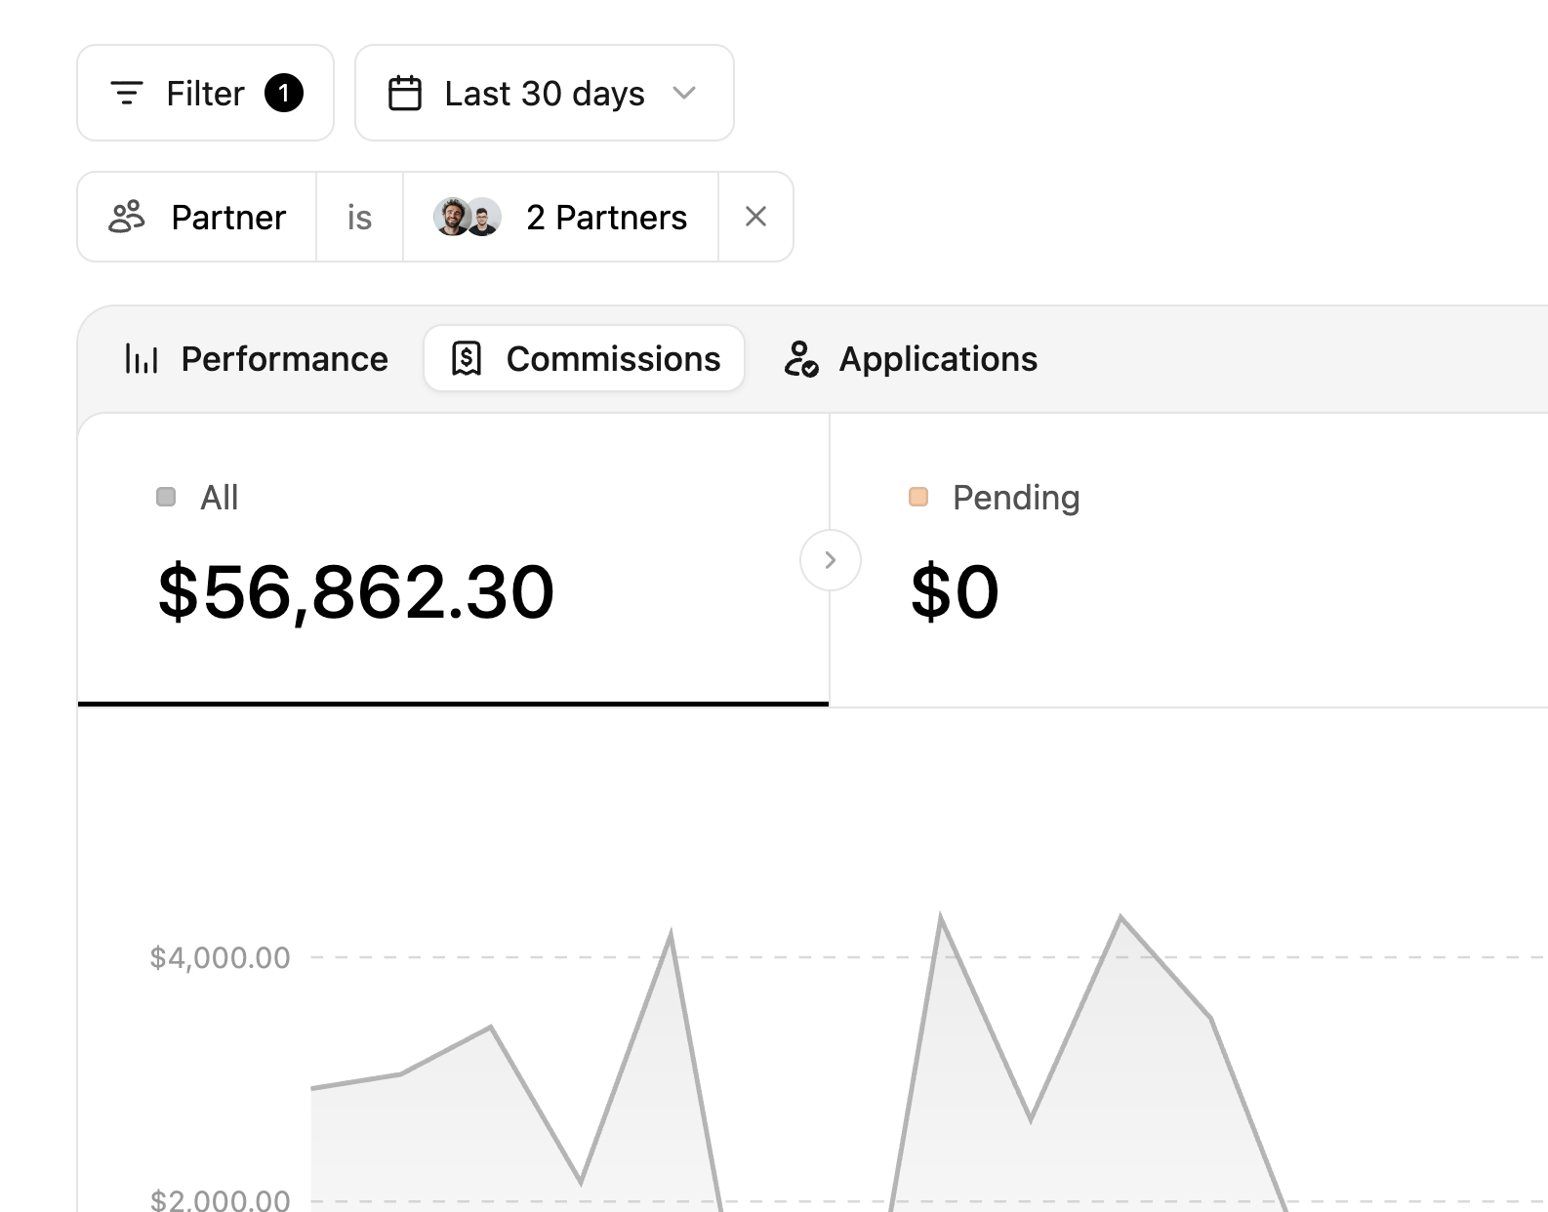
Task: Click the Pending $0 amount
Action: (955, 592)
